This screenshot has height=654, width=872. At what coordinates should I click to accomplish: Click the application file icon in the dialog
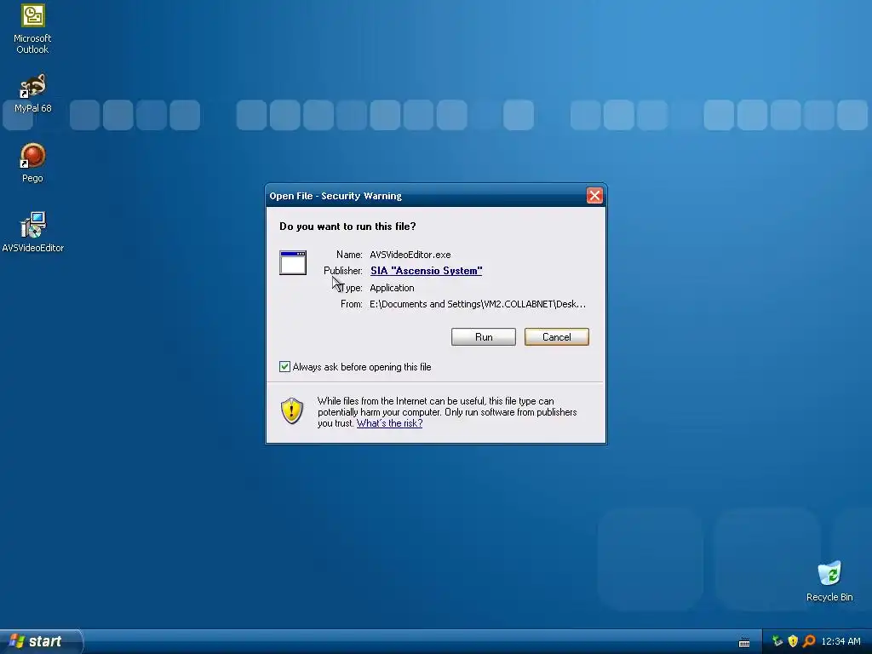[293, 262]
